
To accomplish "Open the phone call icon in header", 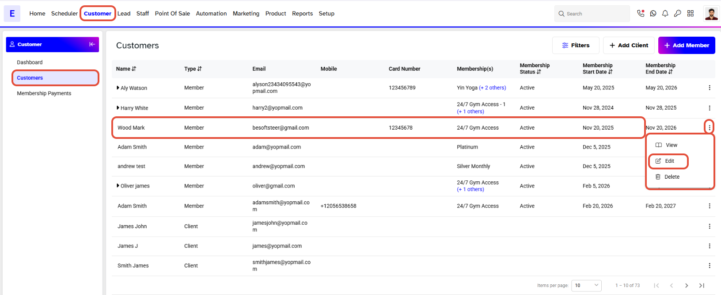I will (641, 13).
